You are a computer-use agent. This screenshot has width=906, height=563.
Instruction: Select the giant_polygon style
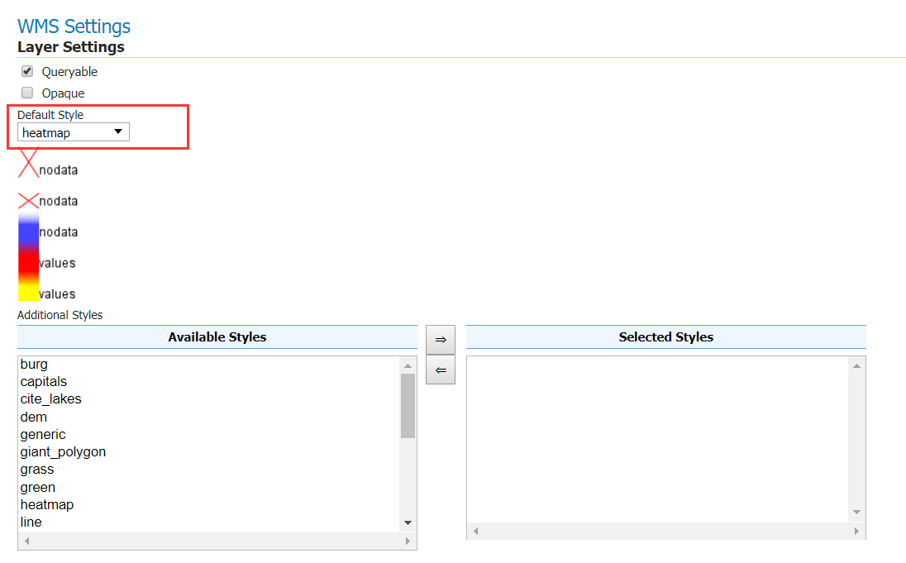[63, 451]
